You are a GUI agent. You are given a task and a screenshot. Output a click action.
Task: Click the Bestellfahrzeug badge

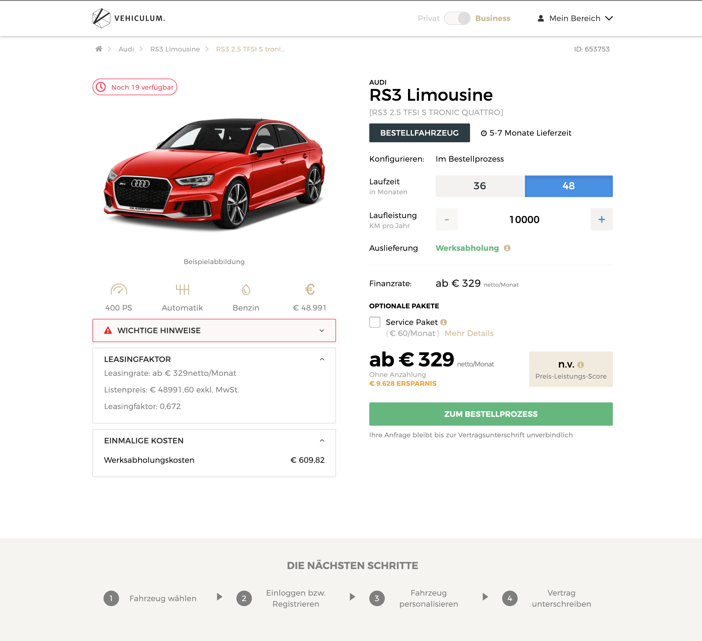click(420, 133)
